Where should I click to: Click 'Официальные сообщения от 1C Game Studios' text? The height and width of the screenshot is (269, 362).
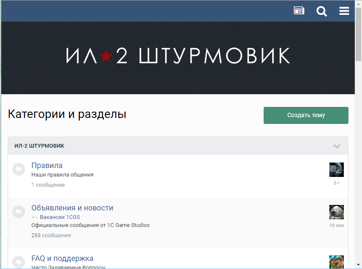[91, 225]
